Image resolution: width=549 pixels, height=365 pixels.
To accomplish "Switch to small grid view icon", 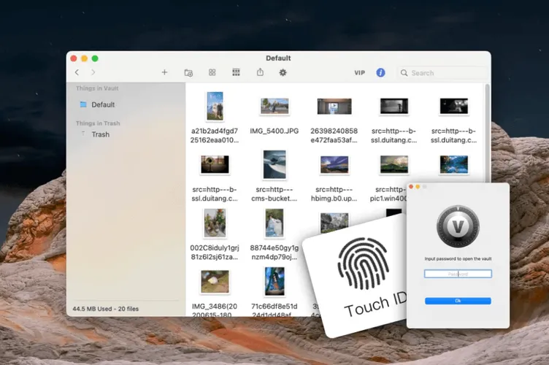I will tap(236, 72).
